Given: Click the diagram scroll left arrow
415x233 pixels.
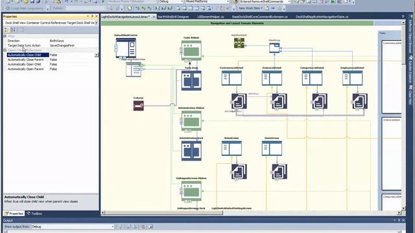Looking at the screenshot, I should [x=103, y=213].
